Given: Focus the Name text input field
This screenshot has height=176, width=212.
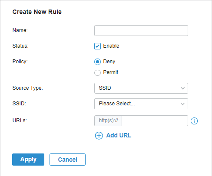Looking at the screenshot, I should tap(141, 30).
